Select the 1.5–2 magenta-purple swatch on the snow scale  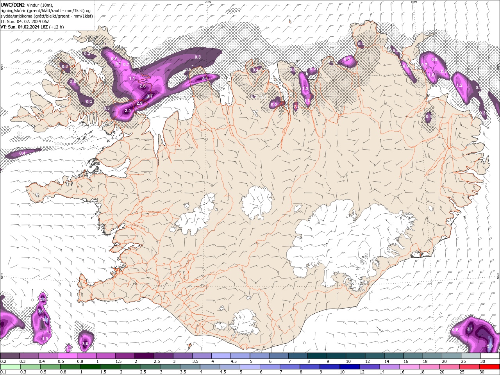125,356
